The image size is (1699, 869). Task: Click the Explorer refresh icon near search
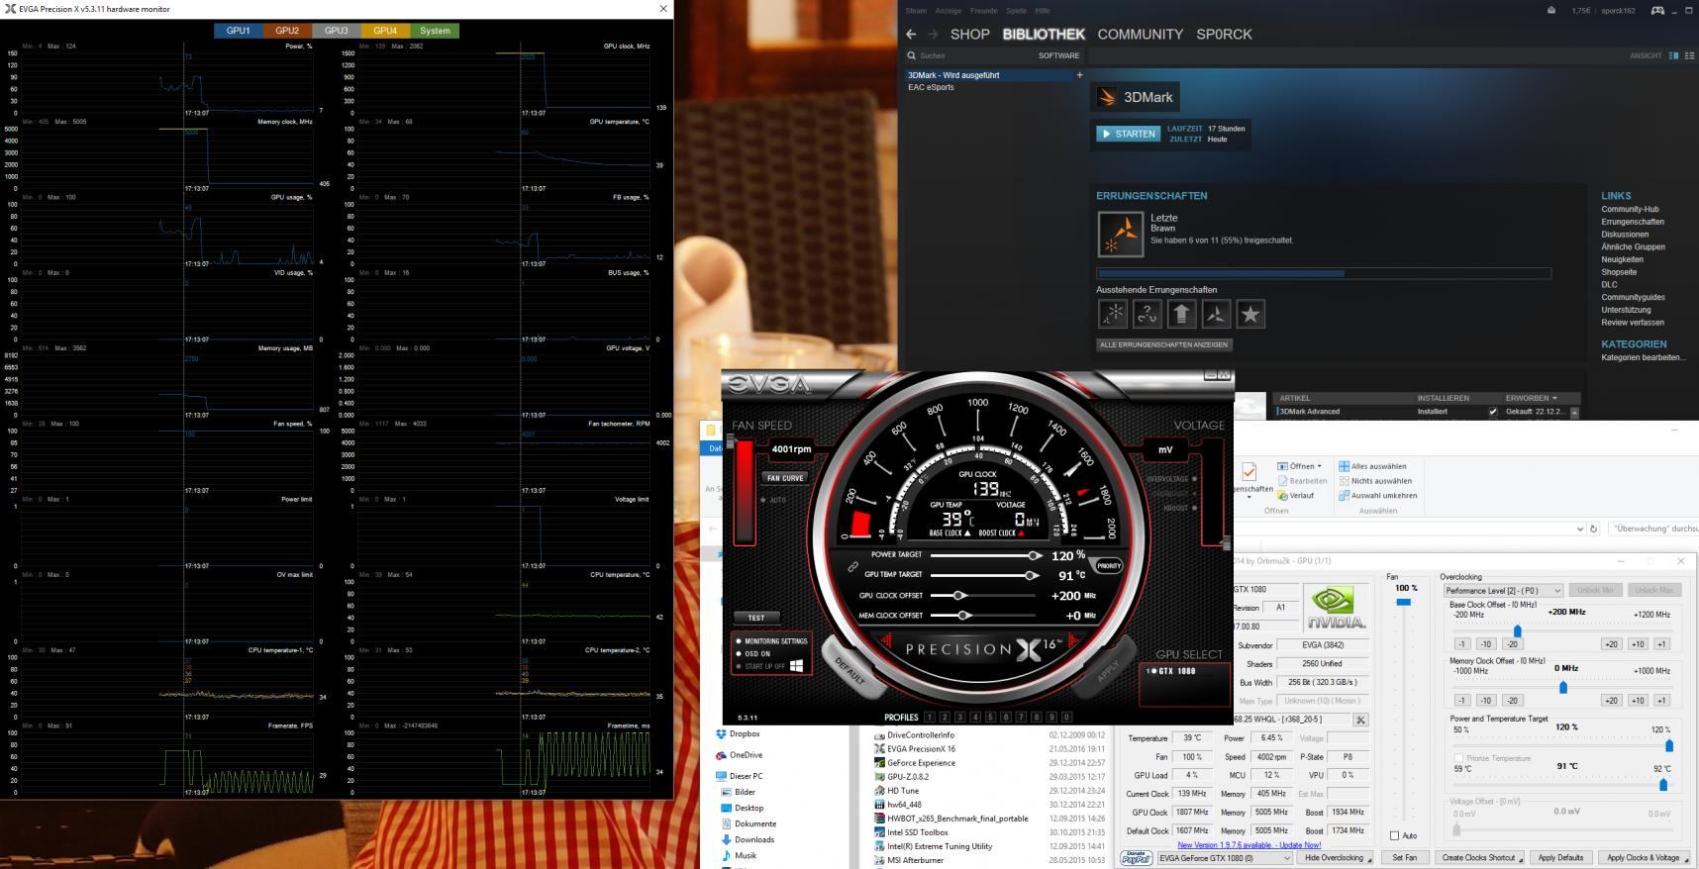(x=1593, y=529)
